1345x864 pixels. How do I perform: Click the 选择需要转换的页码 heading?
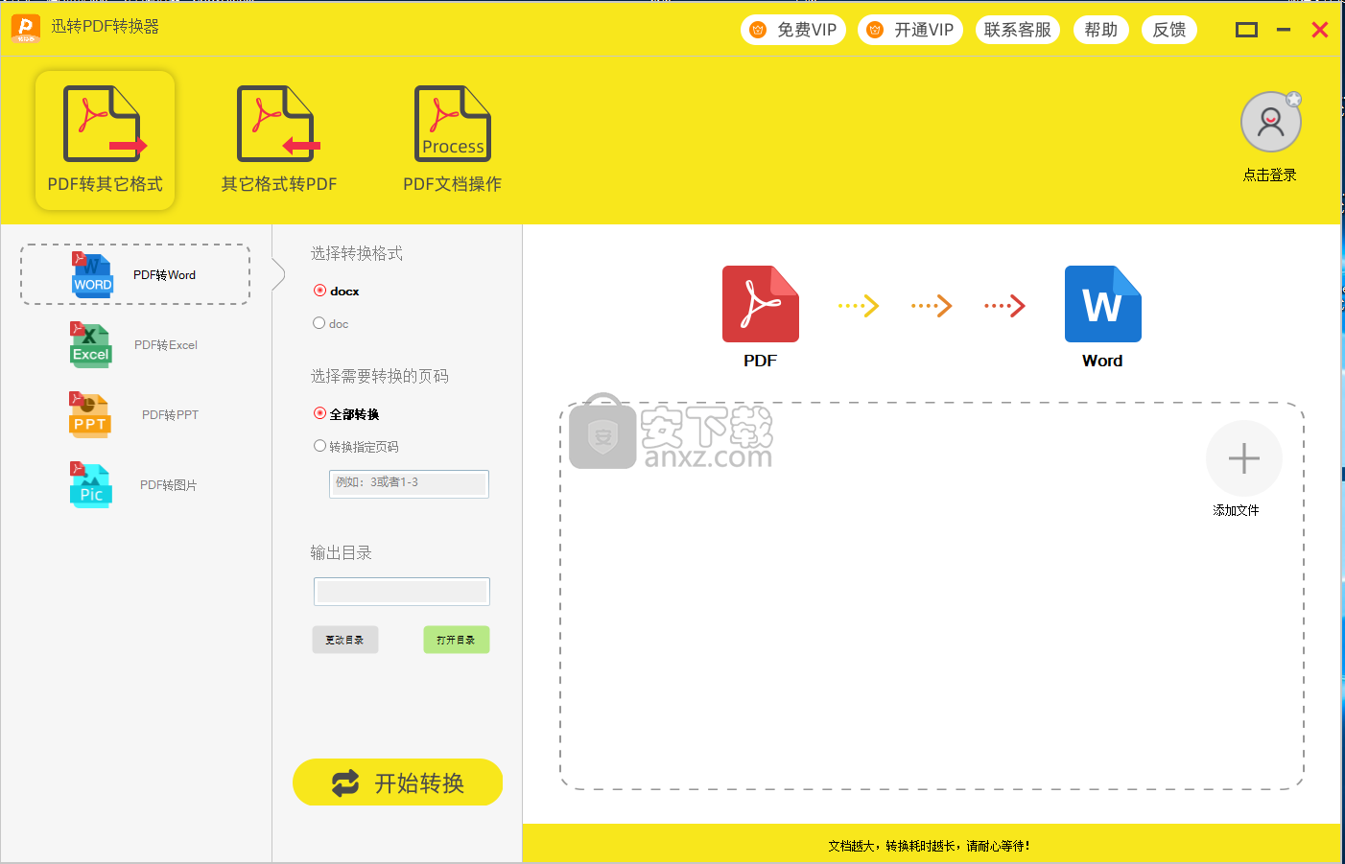point(380,376)
